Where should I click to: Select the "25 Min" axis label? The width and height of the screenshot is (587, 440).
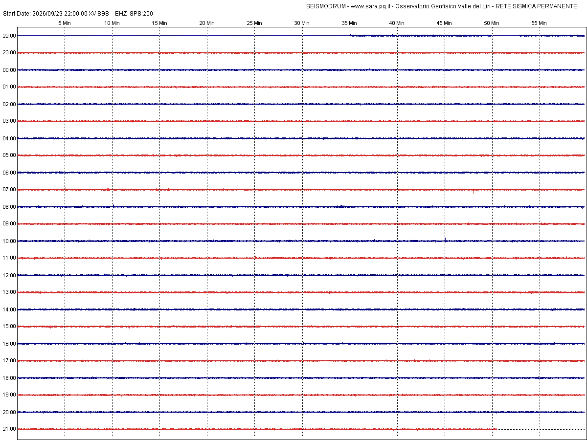[x=254, y=23]
